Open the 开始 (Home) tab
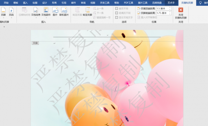 coord(6,3)
